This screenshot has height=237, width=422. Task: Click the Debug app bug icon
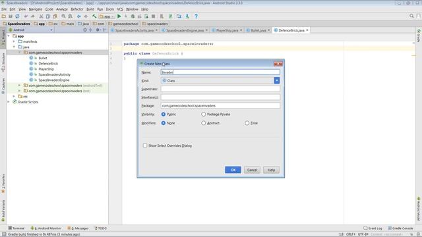[133, 16]
